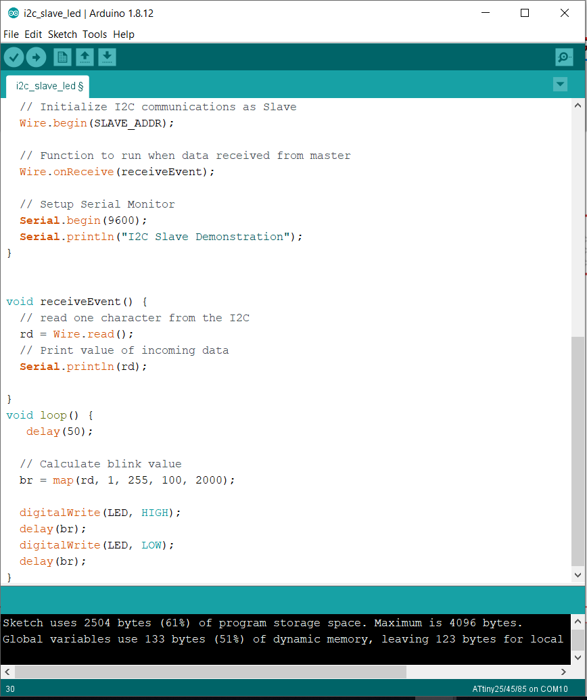Open the File menu
Screen dimensions: 587x700
[x=11, y=34]
